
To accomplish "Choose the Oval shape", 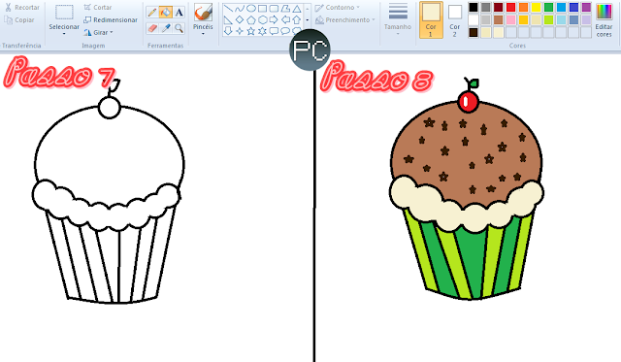I will point(251,9).
